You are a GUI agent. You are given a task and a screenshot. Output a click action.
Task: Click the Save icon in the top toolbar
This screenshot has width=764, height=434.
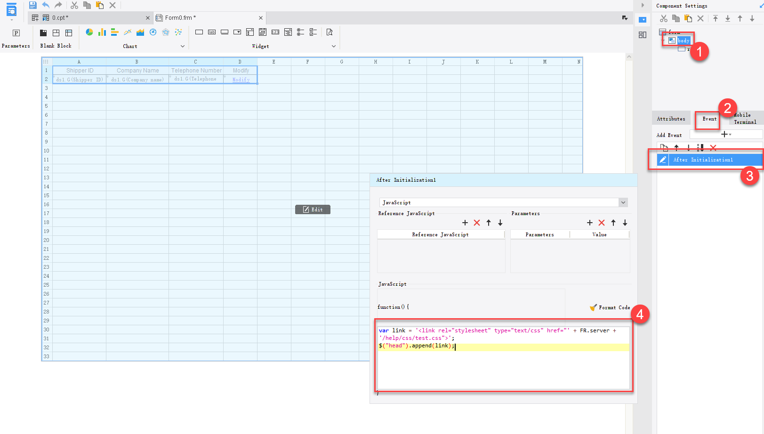click(32, 5)
